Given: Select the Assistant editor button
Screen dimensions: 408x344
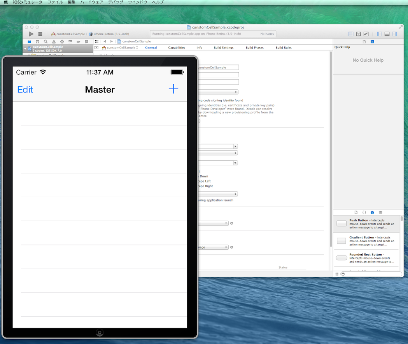Looking at the screenshot, I should pyautogui.click(x=358, y=34).
